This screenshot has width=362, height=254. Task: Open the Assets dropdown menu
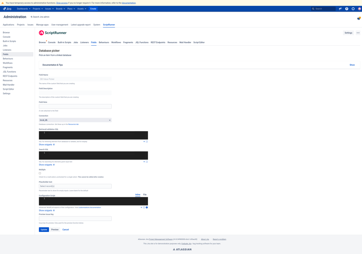pos(82,9)
